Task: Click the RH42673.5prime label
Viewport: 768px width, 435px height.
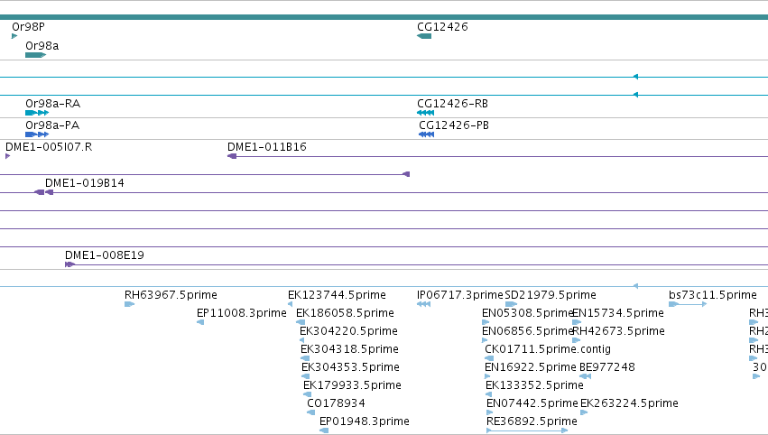Action: 618,330
